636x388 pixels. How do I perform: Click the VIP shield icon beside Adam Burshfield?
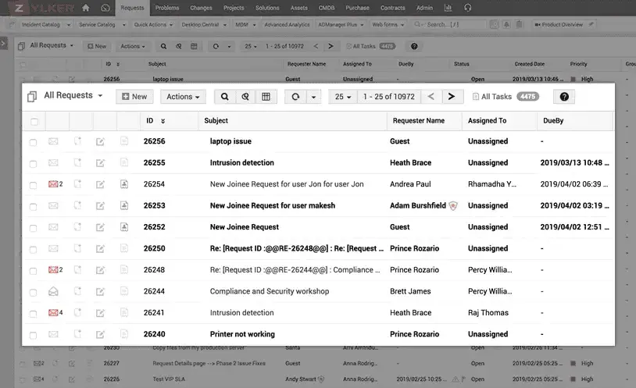click(453, 206)
